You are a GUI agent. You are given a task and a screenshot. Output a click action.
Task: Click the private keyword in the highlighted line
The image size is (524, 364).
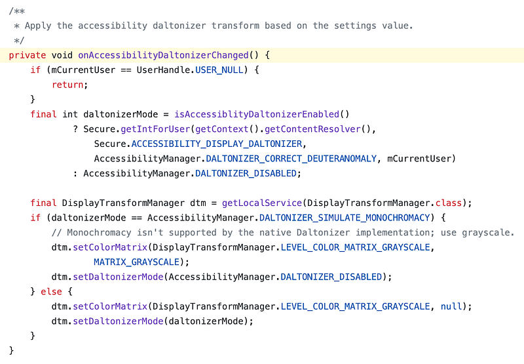[28, 55]
